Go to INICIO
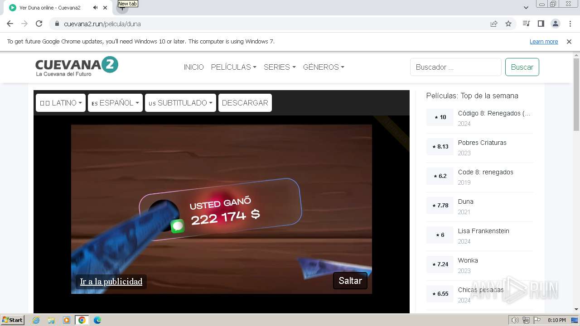This screenshot has width=580, height=326. pyautogui.click(x=193, y=67)
